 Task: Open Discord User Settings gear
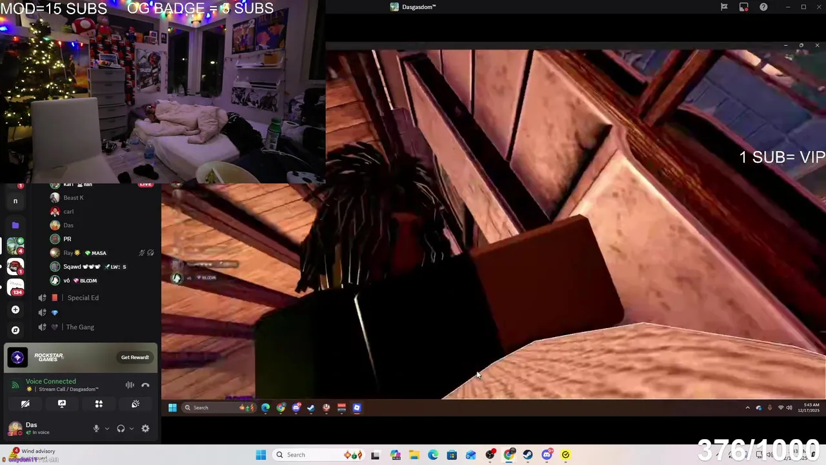tap(145, 428)
